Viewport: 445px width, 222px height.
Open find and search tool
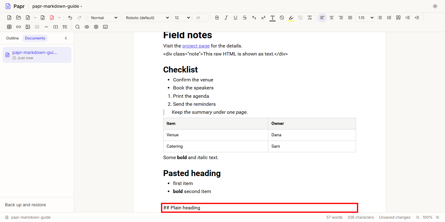tap(78, 27)
